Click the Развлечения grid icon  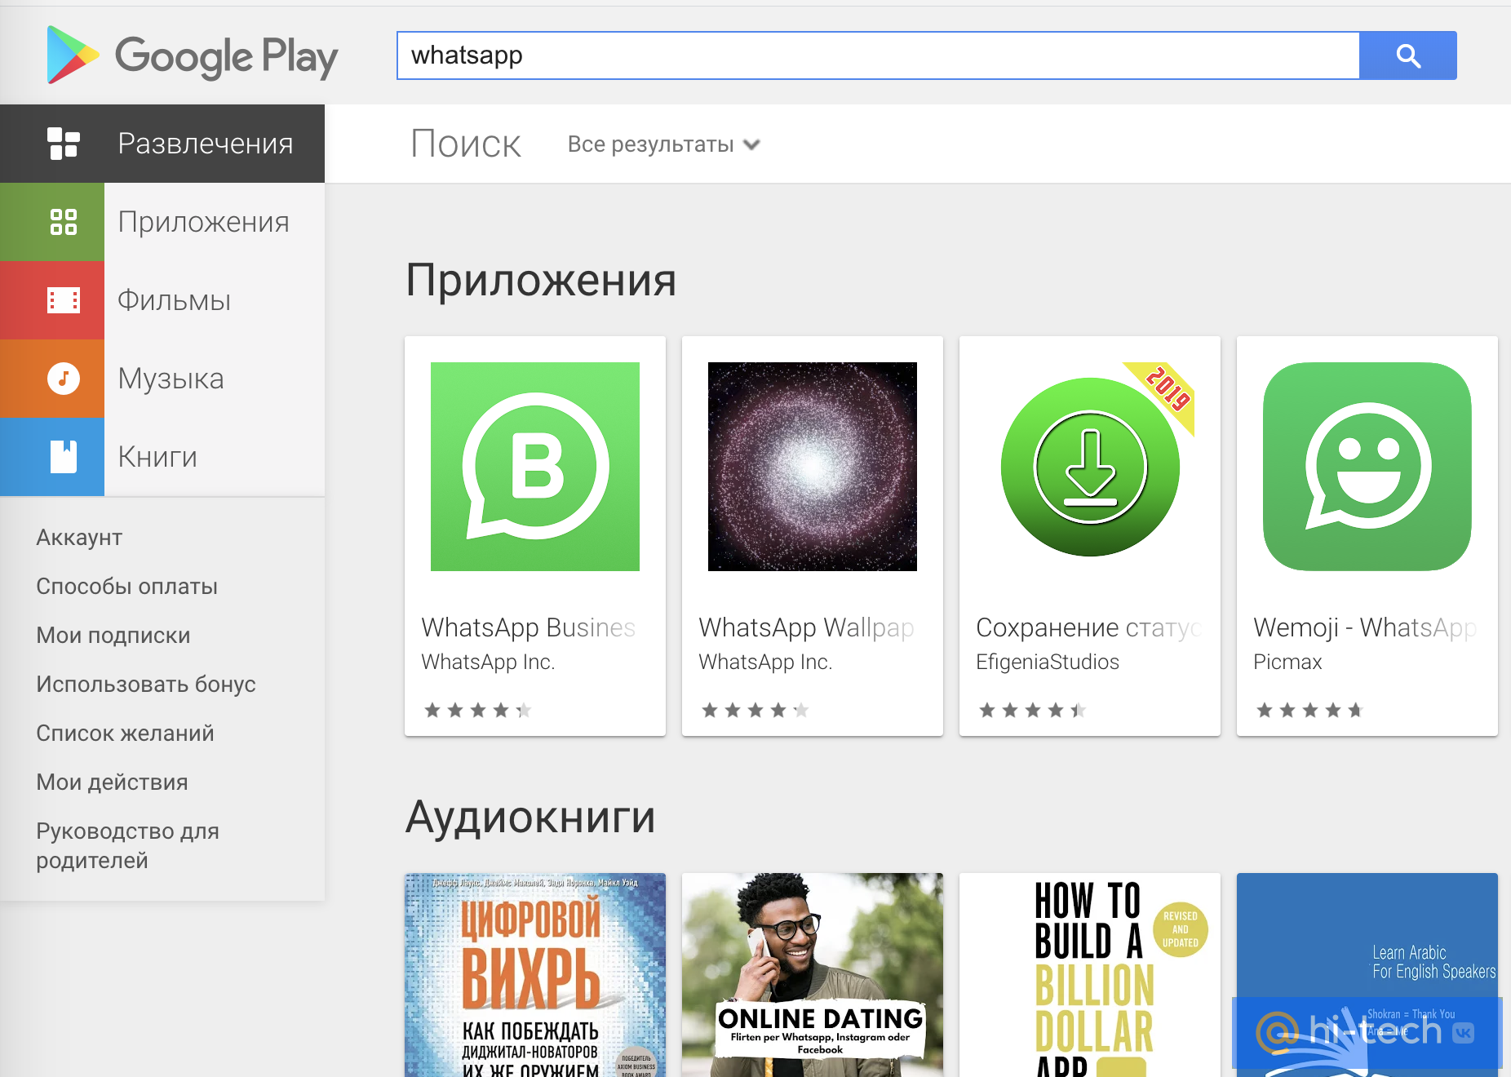coord(63,144)
